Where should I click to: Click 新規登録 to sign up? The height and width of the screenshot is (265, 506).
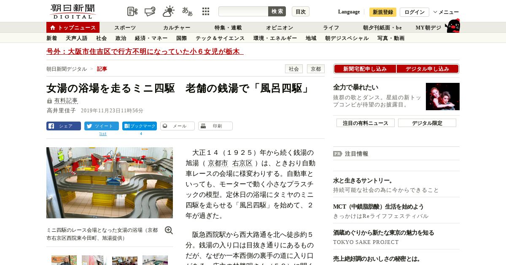383,12
